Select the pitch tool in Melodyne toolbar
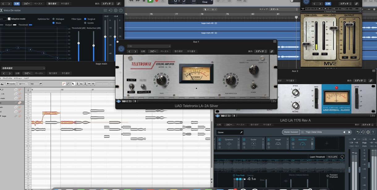The width and height of the screenshot is (377, 190). pyautogui.click(x=77, y=84)
